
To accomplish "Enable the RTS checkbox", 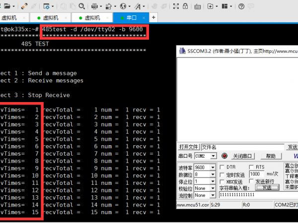I will (x=251, y=167).
